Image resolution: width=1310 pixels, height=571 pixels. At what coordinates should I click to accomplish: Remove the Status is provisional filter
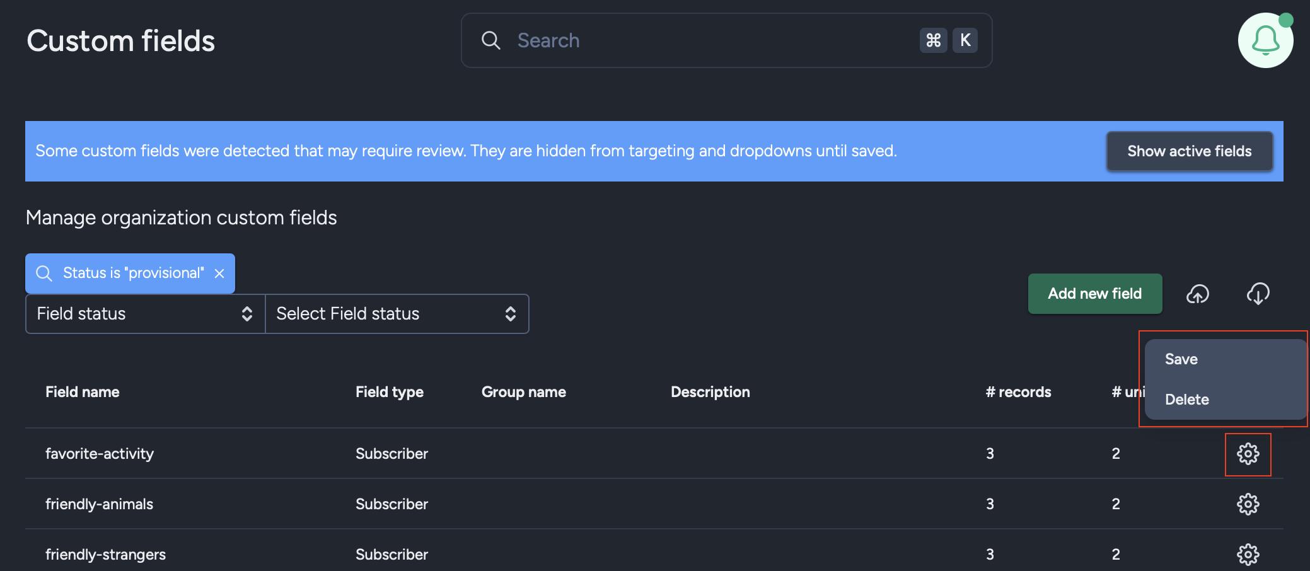point(219,274)
